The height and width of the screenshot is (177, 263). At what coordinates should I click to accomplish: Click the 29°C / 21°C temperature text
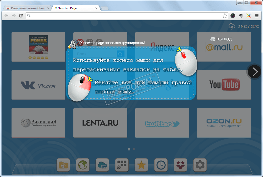pyautogui.click(x=248, y=27)
